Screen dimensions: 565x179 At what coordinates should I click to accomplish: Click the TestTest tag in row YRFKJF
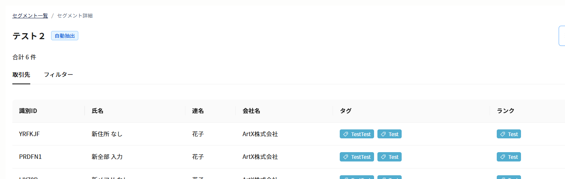coord(357,134)
